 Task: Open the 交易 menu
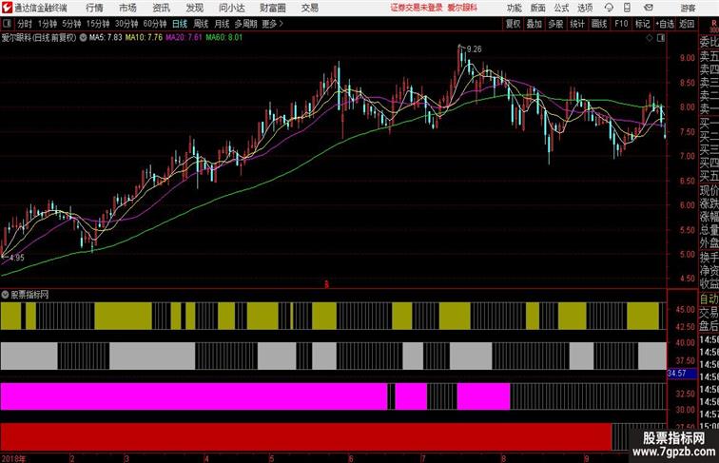[x=310, y=8]
